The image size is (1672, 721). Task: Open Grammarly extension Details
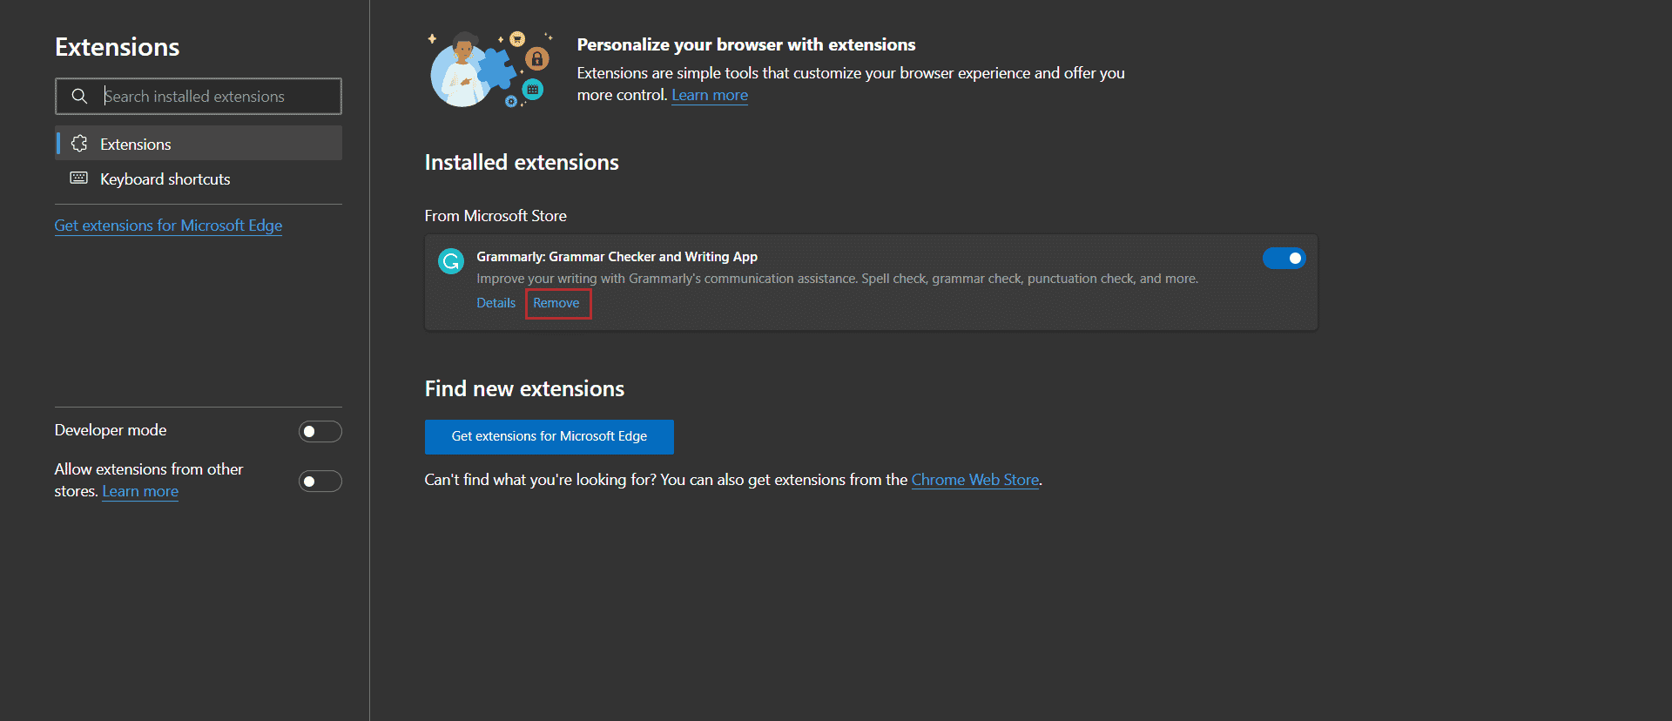496,303
